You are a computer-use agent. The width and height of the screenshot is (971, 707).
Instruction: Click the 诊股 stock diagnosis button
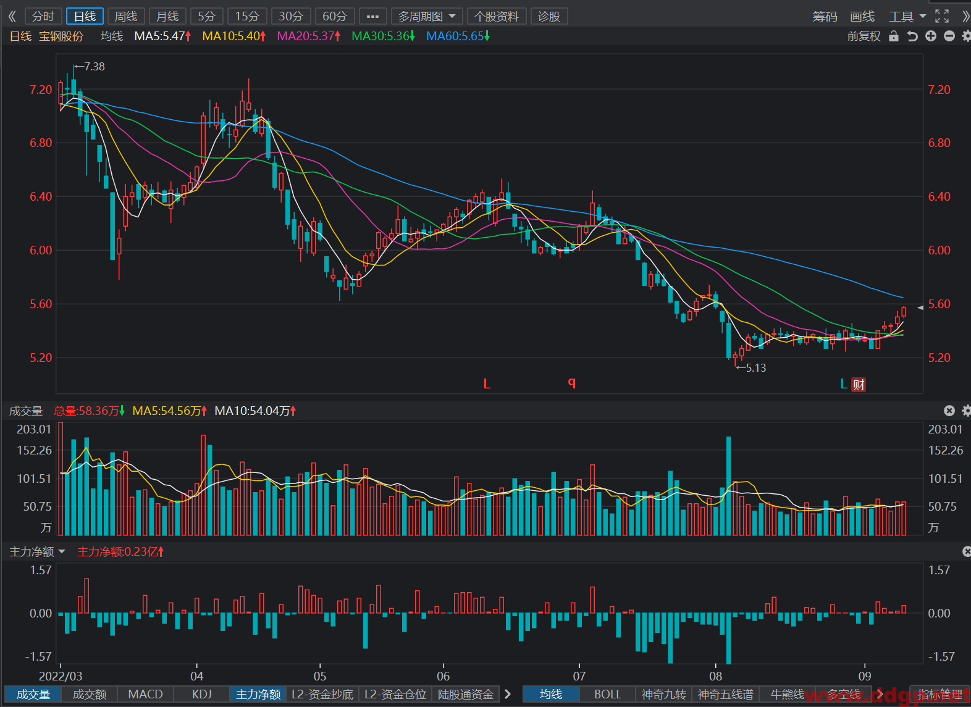pos(549,16)
